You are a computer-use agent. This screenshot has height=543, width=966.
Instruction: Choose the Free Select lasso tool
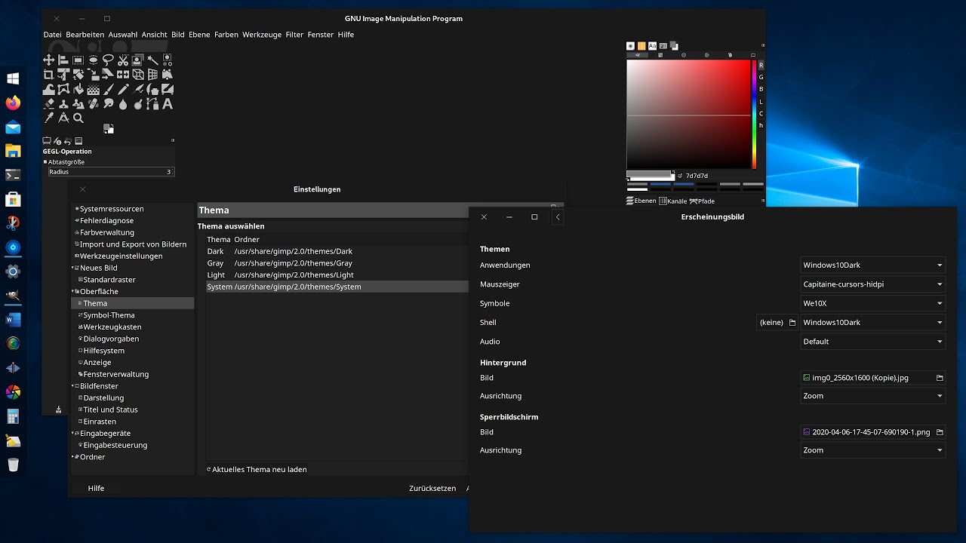(108, 60)
